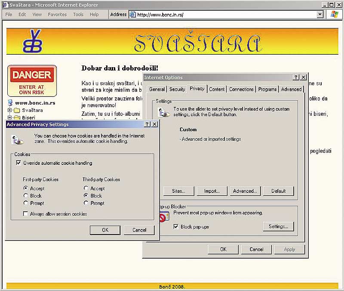Click the Pop-up Blocker prohibition icon
This screenshot has height=291, width=344.
(164, 217)
